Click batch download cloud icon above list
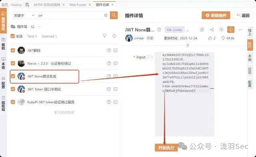This screenshot has height=157, width=256. tap(114, 36)
